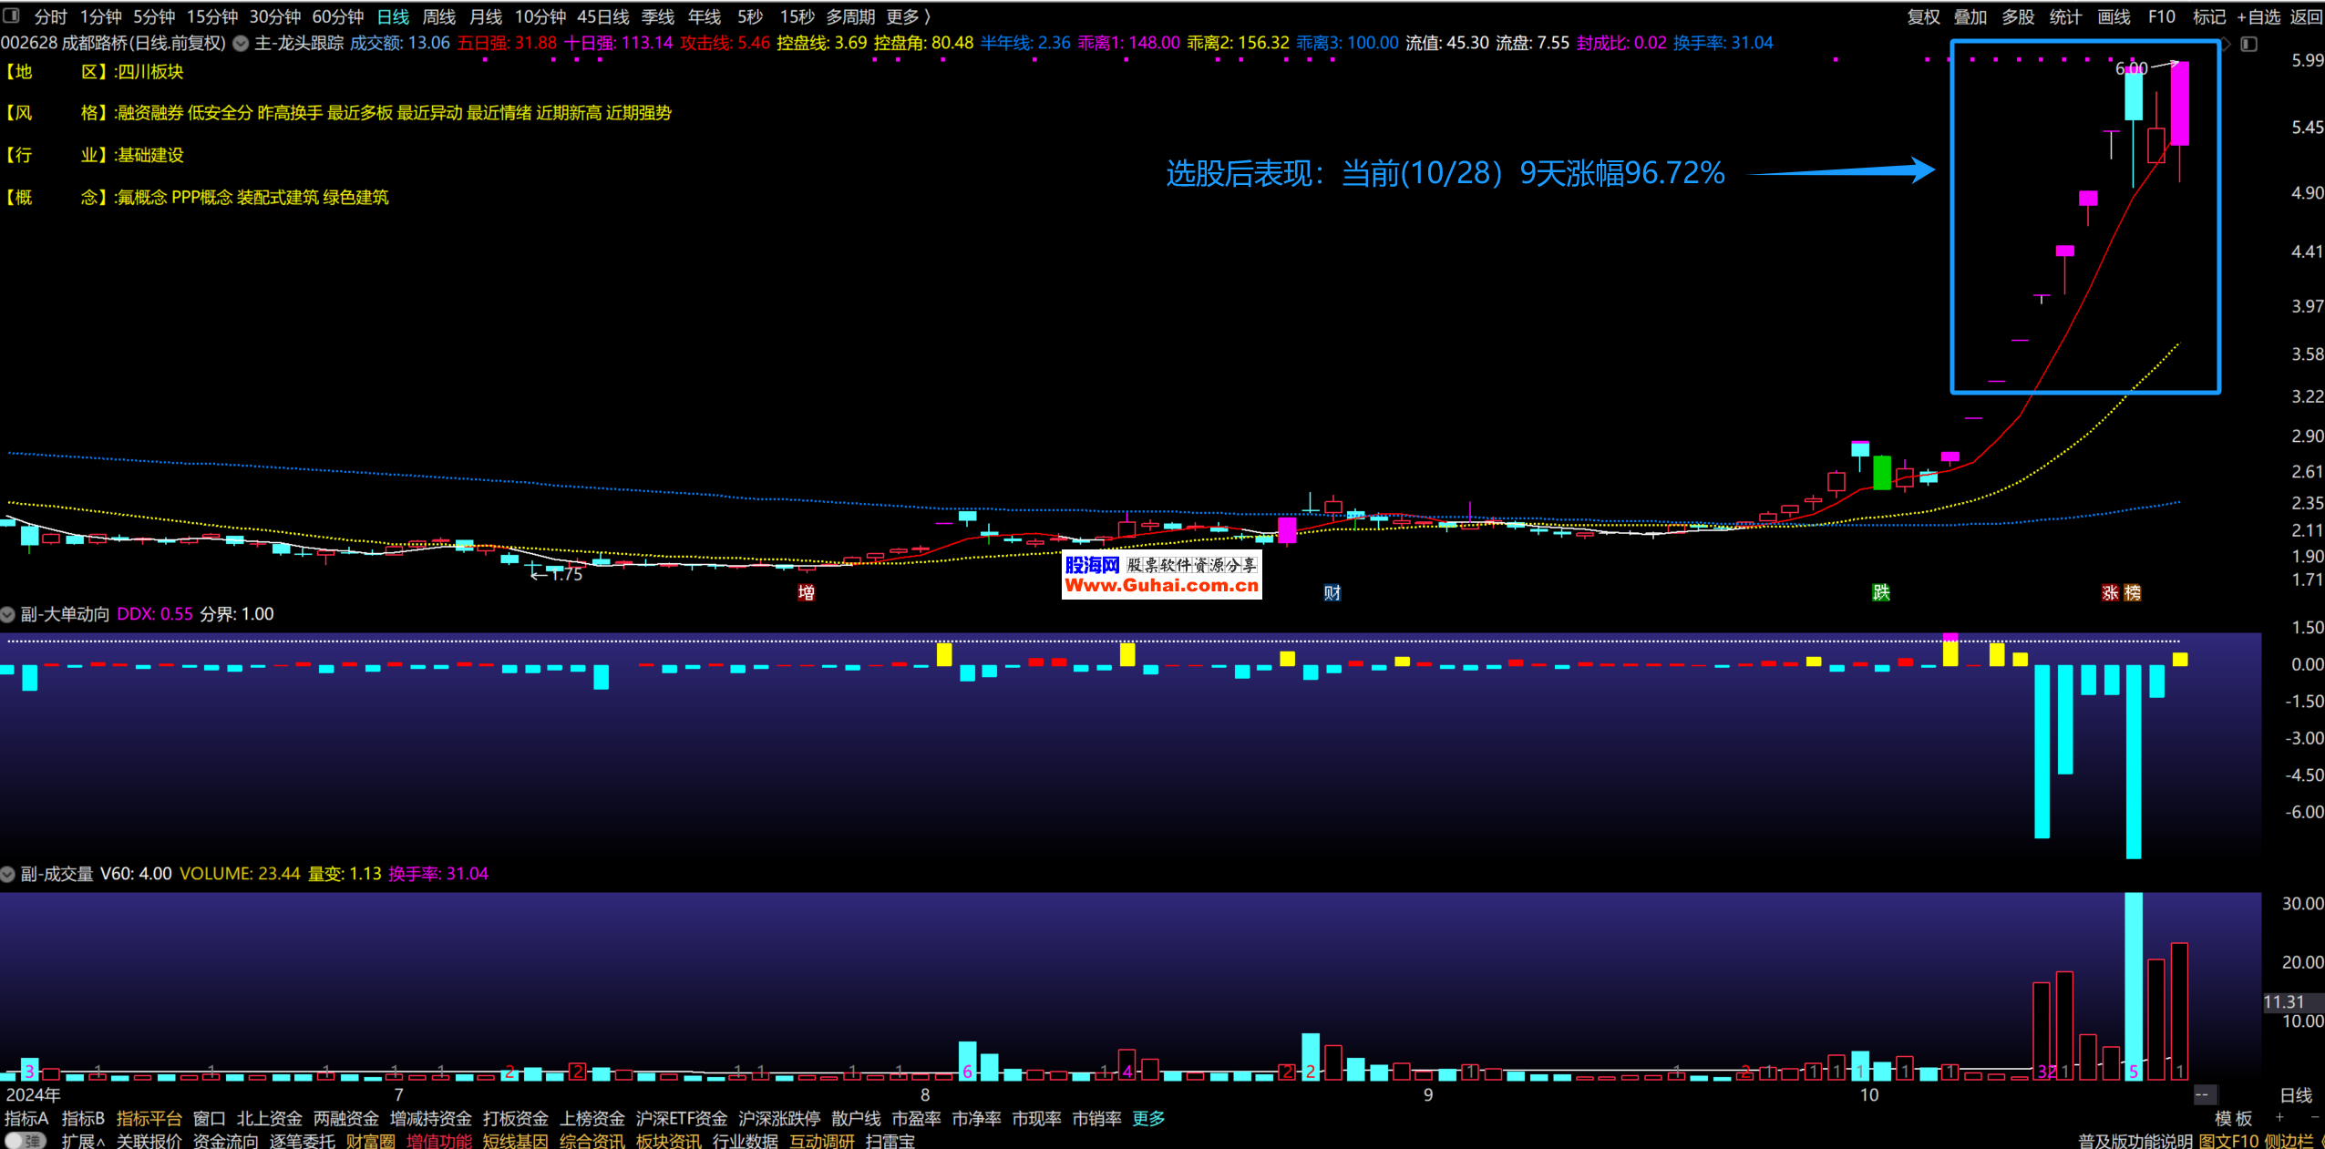Click the blue 财 marker below chart
2325x1149 pixels.
pyautogui.click(x=1332, y=593)
